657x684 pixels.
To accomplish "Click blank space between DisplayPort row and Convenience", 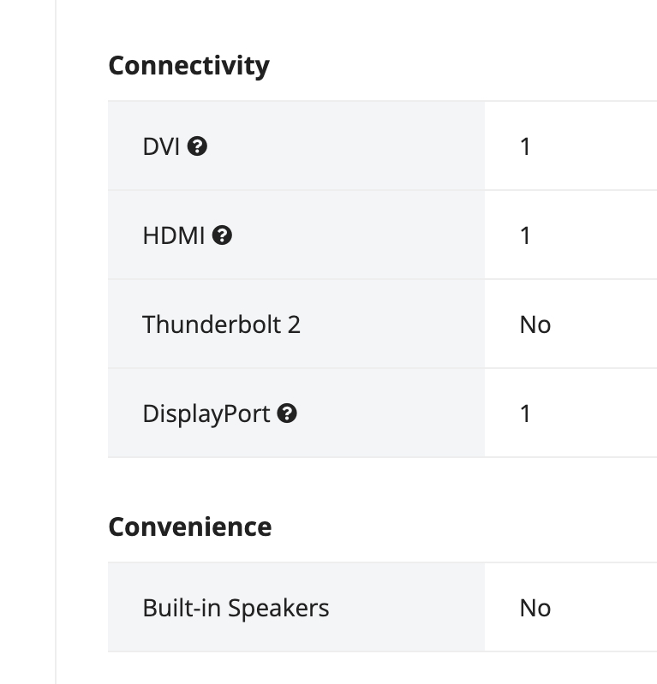I will tap(382, 485).
